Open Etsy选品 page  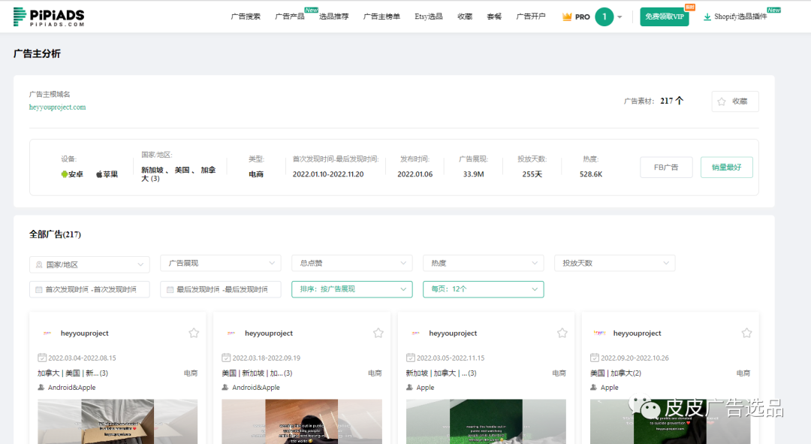point(428,17)
